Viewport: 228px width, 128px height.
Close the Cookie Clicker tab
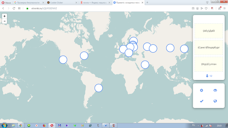(x=76, y=2)
